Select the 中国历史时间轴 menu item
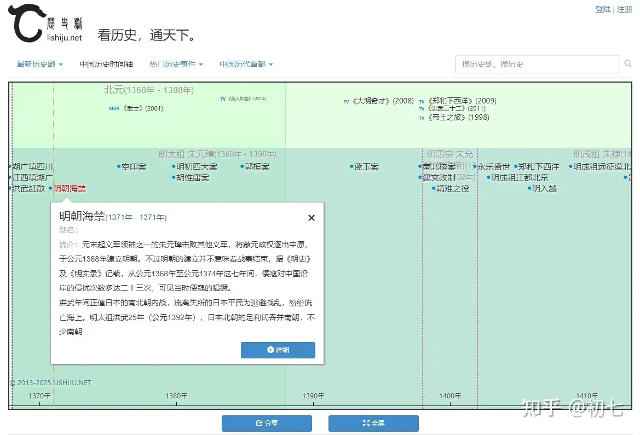 pos(107,63)
